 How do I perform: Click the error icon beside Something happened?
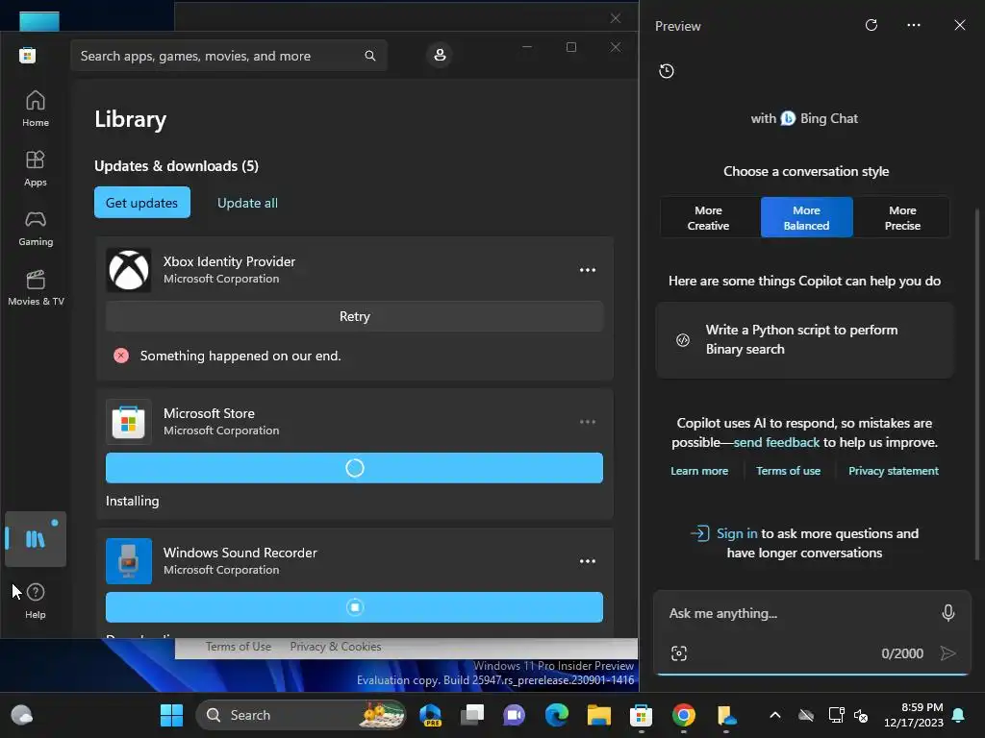pos(121,356)
